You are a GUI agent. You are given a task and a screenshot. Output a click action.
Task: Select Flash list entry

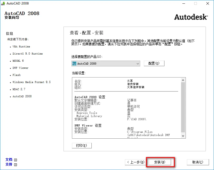pyautogui.click(x=17, y=75)
